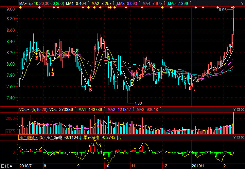Expand the 资金流变 indicator selector

coord(28,137)
